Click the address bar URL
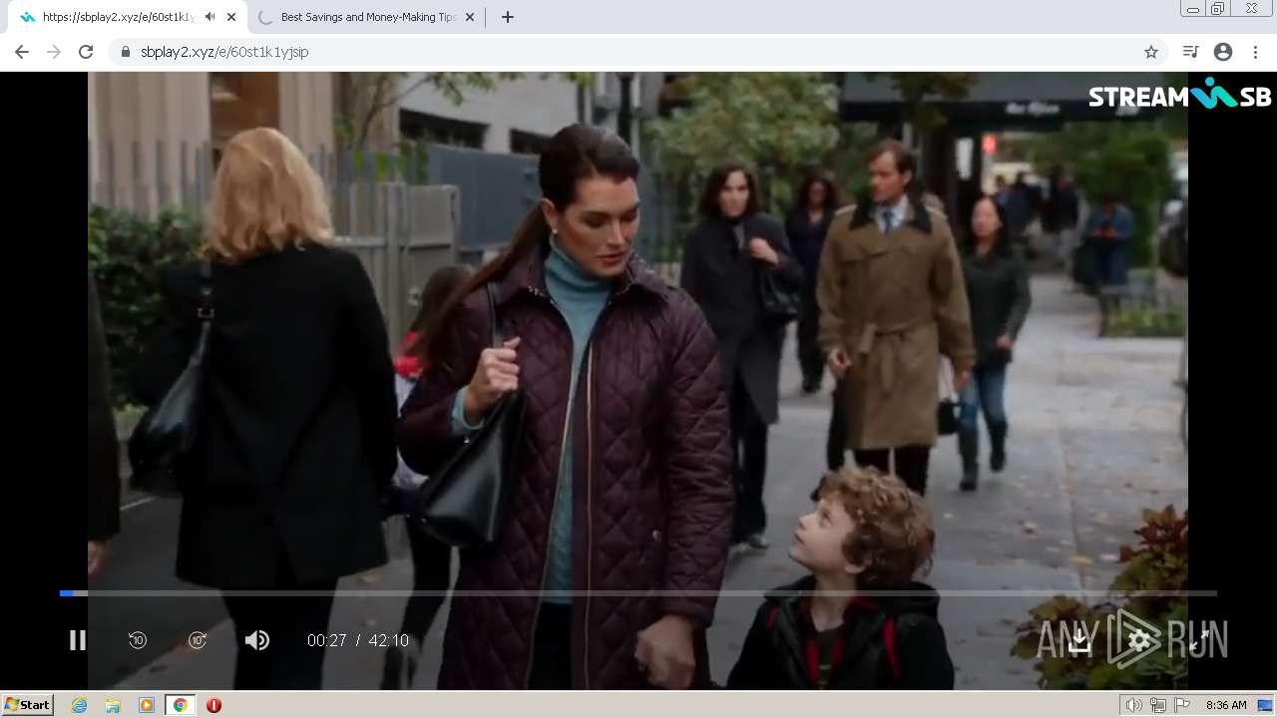This screenshot has height=718, width=1277. tap(224, 52)
